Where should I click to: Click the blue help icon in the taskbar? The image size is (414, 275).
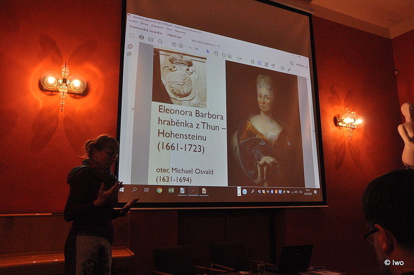pyautogui.click(x=245, y=192)
